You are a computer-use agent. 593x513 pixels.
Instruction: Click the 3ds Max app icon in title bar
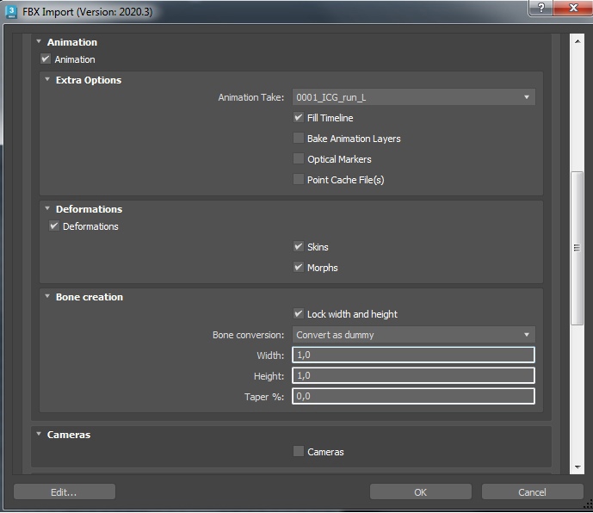pos(11,11)
